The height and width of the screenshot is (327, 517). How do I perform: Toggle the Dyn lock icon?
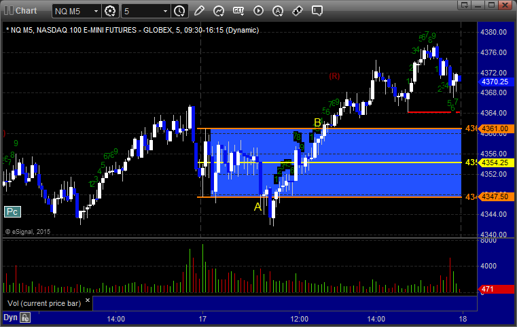point(25,317)
